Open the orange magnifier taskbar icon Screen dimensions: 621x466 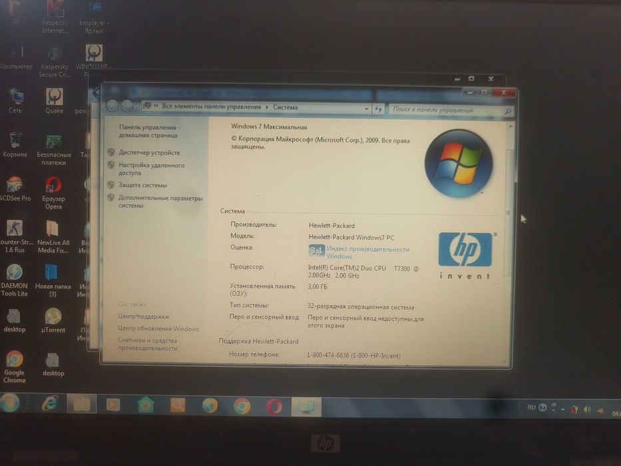pos(178,405)
